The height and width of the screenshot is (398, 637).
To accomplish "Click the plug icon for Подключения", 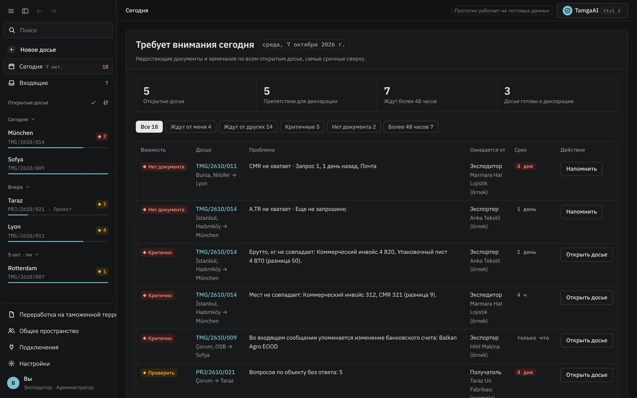I will pyautogui.click(x=12, y=347).
